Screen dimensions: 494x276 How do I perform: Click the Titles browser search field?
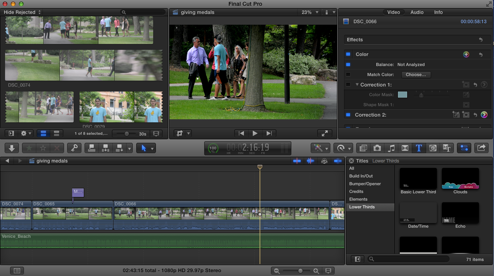(408, 259)
